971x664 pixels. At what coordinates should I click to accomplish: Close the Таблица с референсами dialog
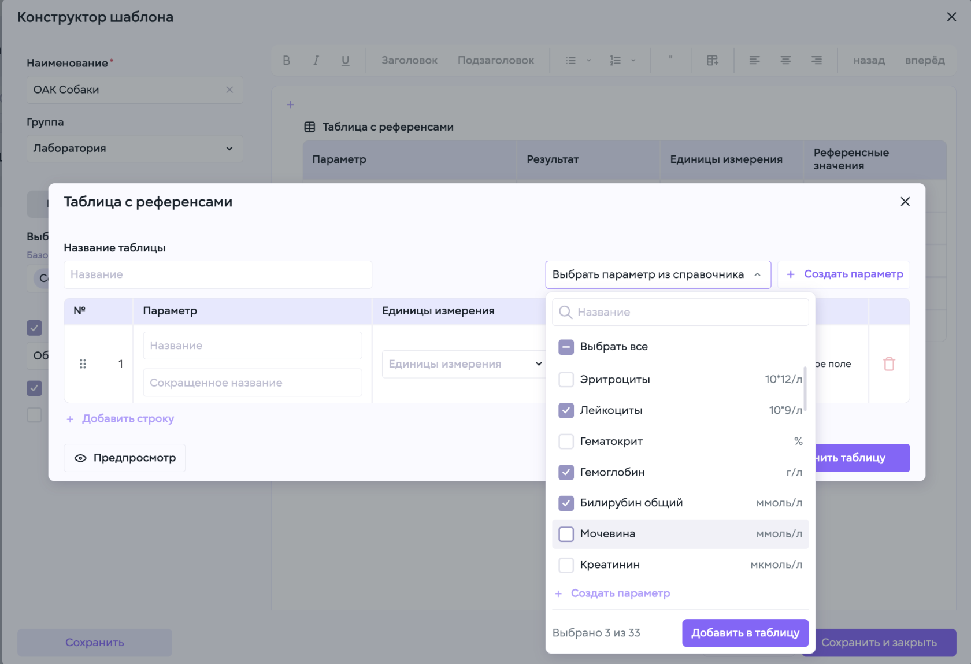[905, 201]
